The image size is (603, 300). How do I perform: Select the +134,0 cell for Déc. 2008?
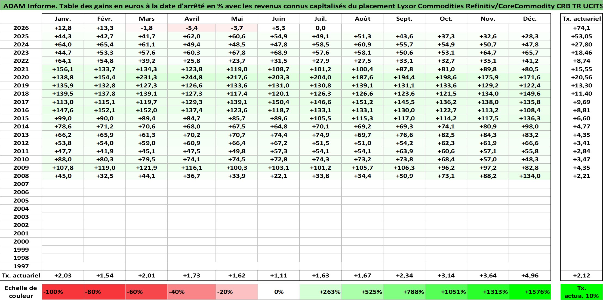tap(530, 176)
